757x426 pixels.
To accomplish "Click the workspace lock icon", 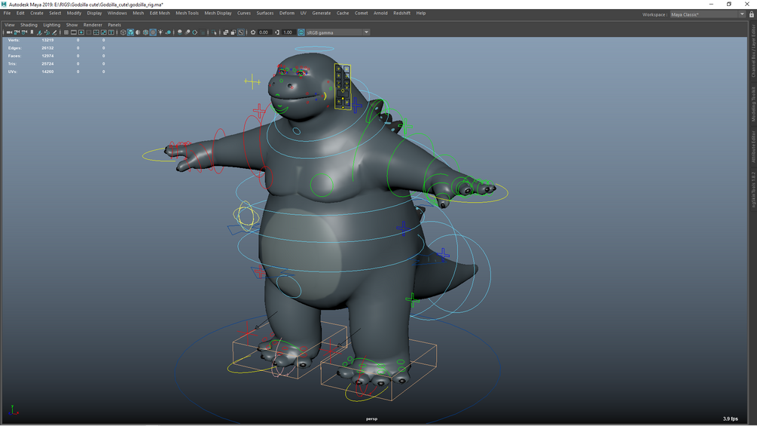I will pyautogui.click(x=752, y=14).
